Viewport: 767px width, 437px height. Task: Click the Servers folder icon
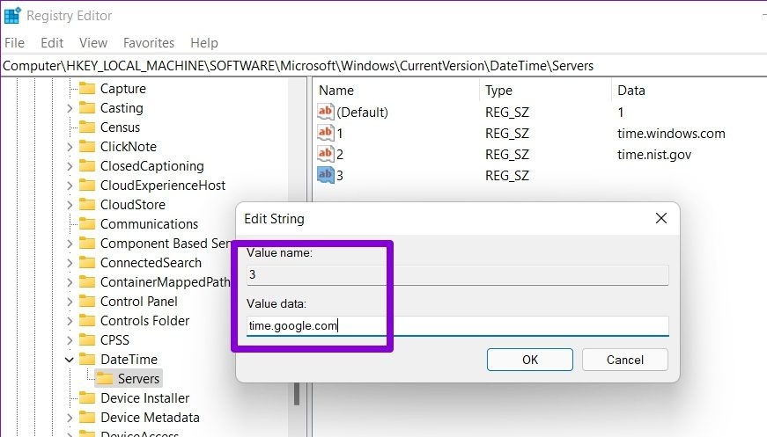point(104,378)
